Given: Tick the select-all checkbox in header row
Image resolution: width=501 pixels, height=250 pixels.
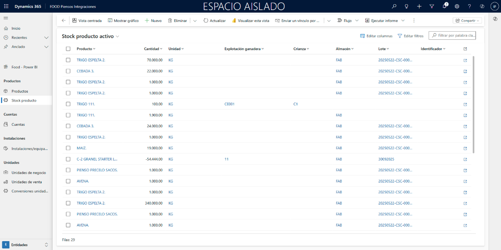Looking at the screenshot, I should tap(68, 49).
